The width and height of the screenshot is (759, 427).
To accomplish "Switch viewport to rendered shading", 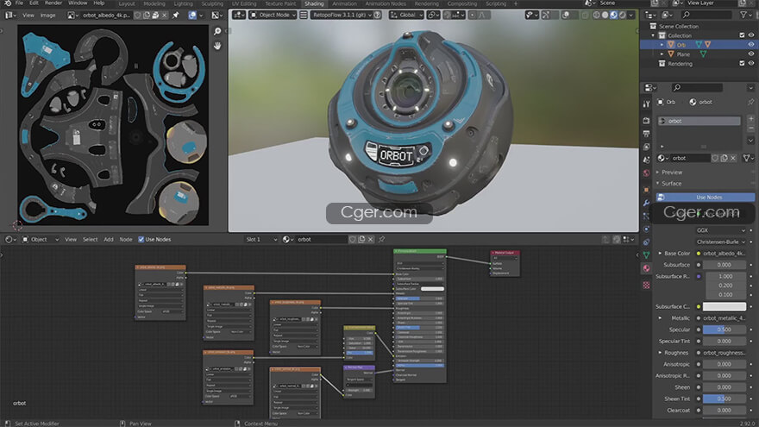I will [623, 15].
